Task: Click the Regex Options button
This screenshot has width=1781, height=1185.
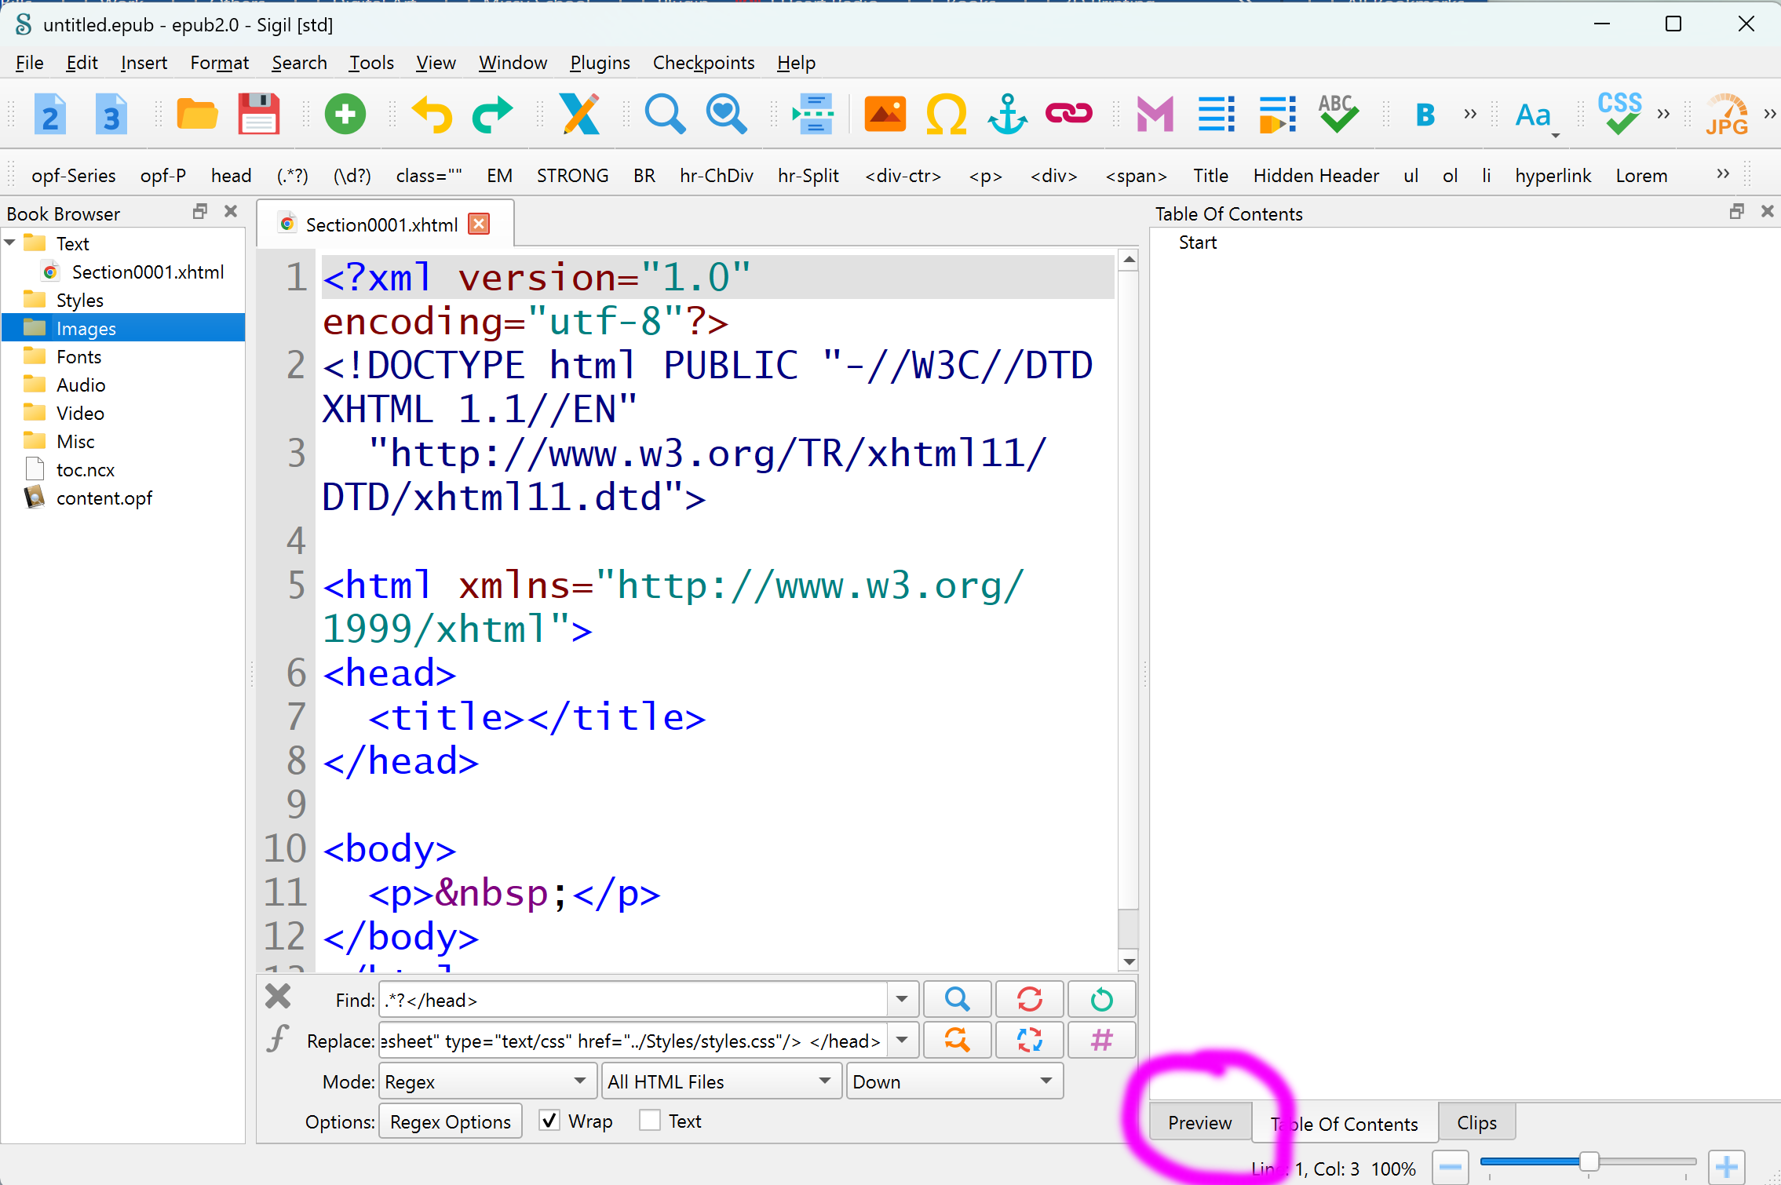Action: tap(450, 1122)
